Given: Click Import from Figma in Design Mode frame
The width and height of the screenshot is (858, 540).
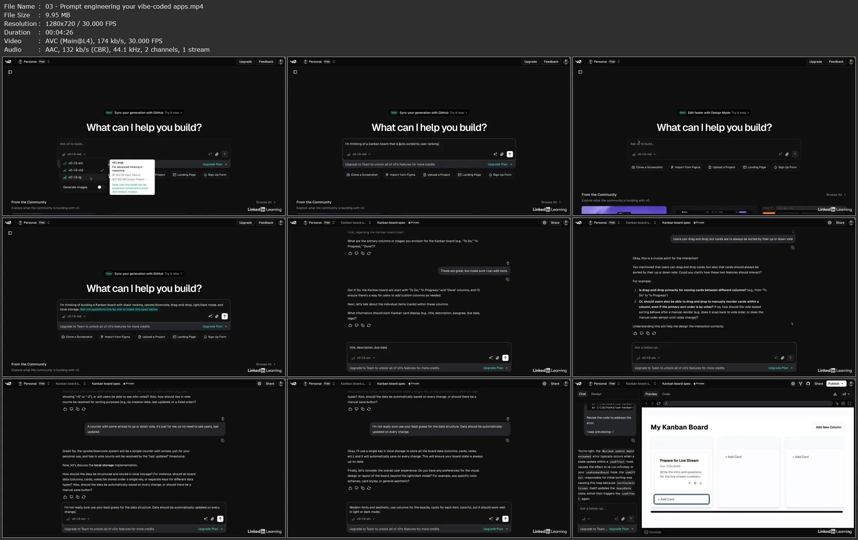Looking at the screenshot, I should (685, 167).
